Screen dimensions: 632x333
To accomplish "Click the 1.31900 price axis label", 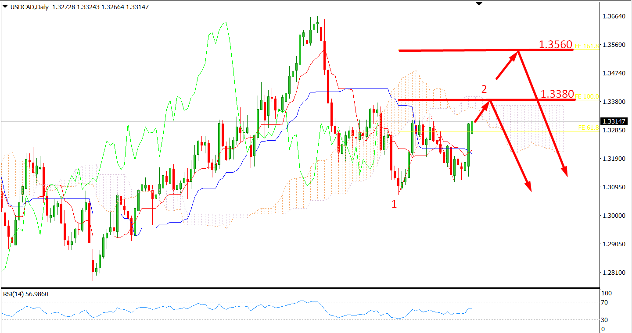I will coord(614,159).
